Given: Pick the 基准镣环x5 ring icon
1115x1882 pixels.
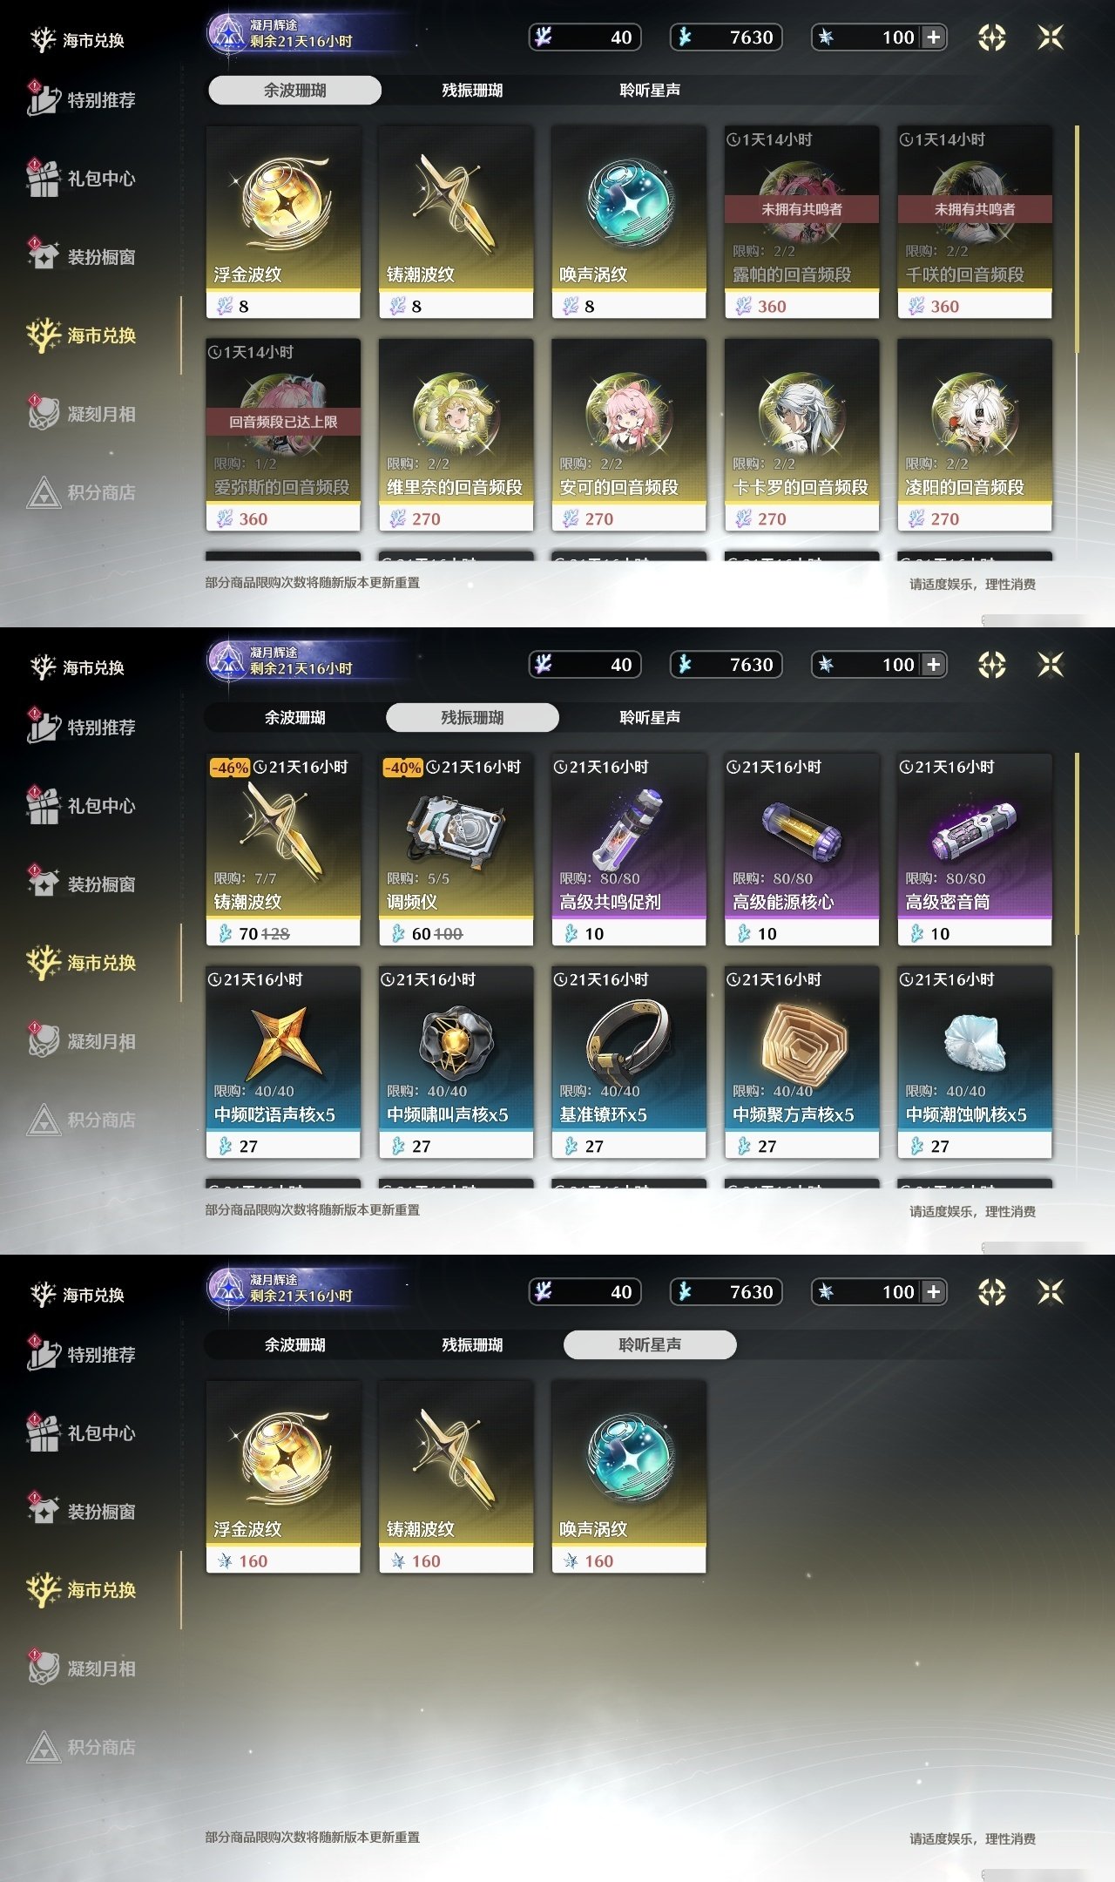Looking at the screenshot, I should click(x=628, y=1039).
